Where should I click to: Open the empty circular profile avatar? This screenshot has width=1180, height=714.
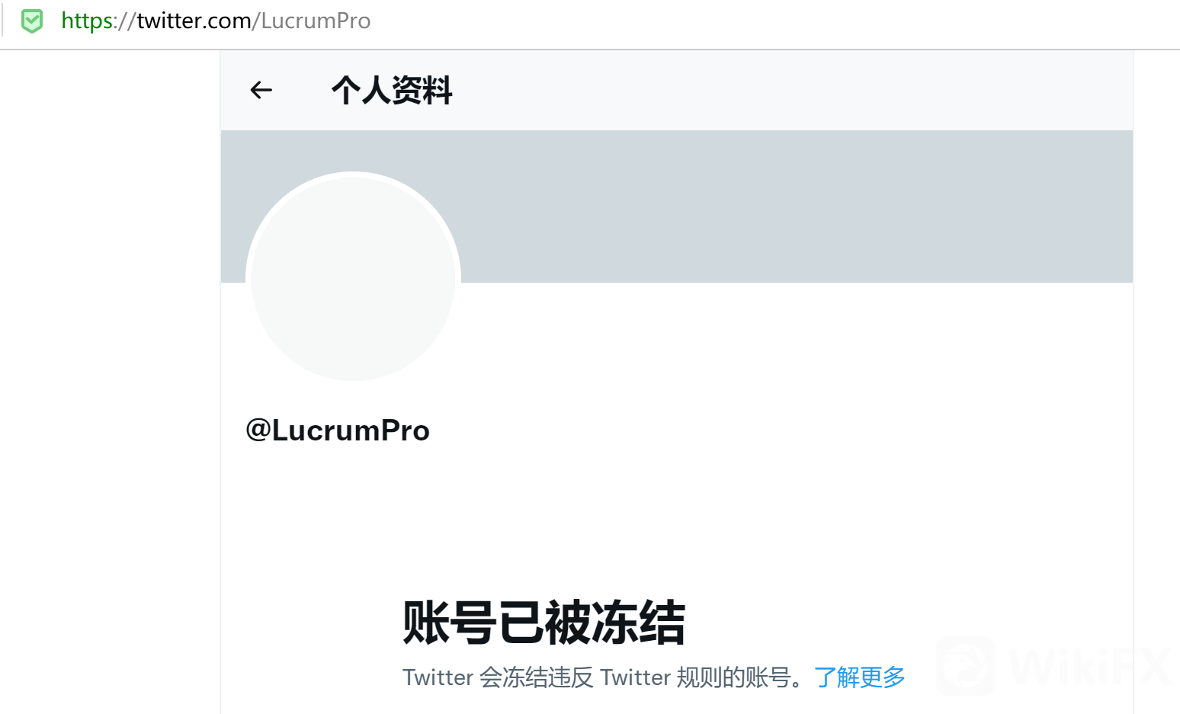pyautogui.click(x=353, y=279)
